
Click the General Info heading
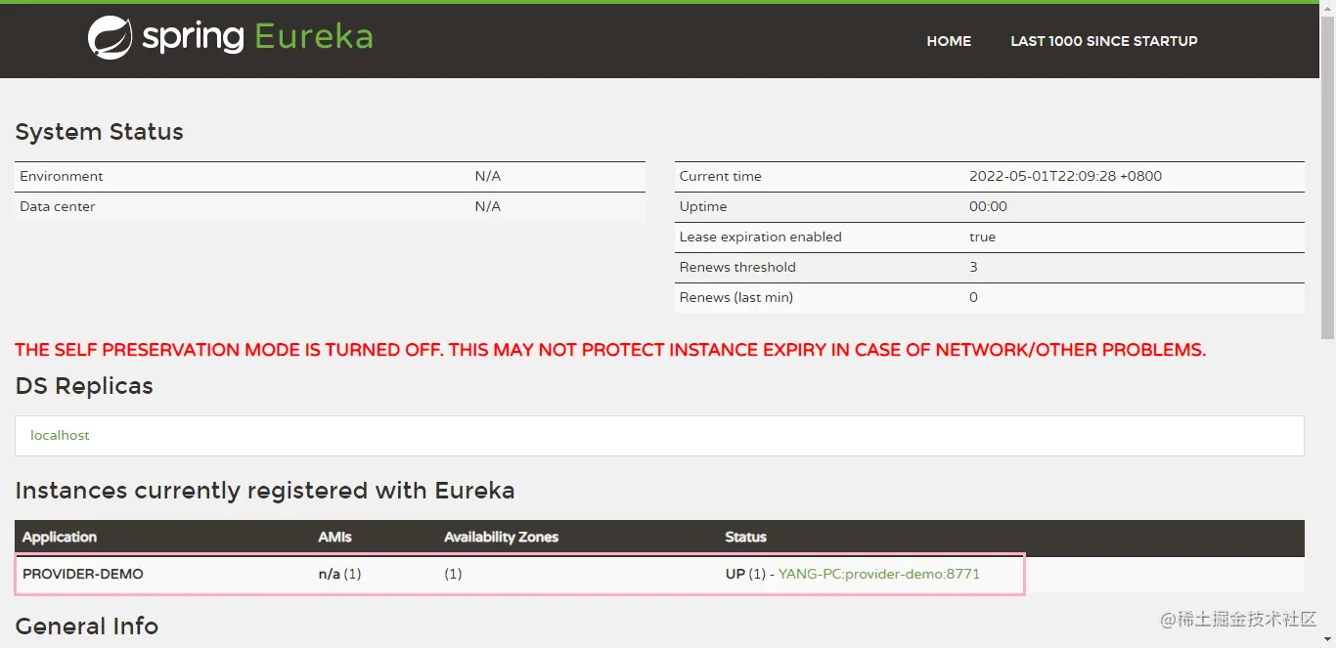click(86, 626)
